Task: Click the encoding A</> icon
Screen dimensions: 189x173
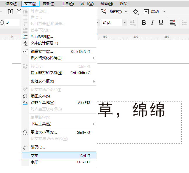Action: (25, 147)
